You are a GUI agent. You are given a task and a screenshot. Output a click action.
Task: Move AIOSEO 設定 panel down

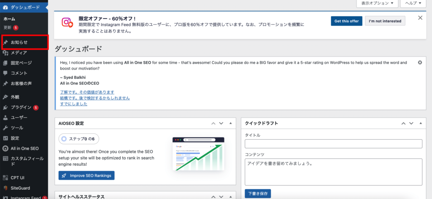coord(221,123)
